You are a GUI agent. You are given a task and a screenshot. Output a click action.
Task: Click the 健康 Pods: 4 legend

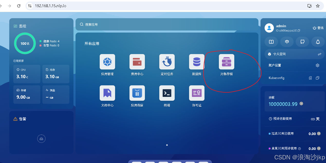coord(49,41)
